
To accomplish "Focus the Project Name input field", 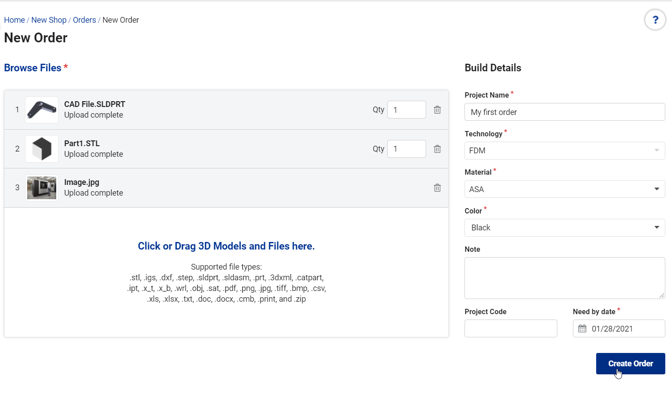I will [564, 112].
